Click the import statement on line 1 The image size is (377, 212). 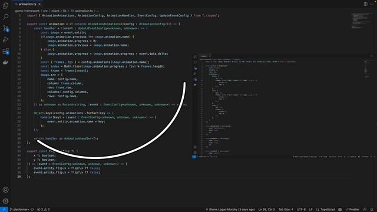coord(123,15)
